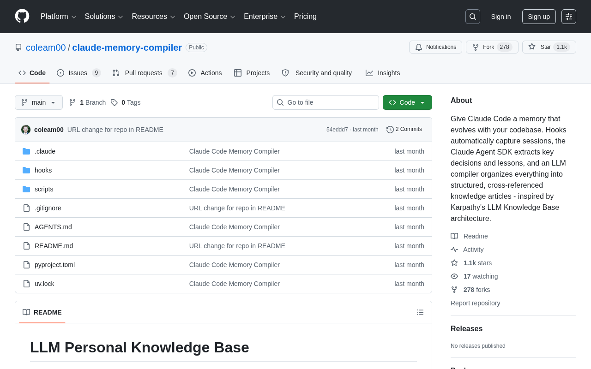Screen dimensions: 591x369
Task: Click the tag icon next to Tags
Action: tap(114, 102)
